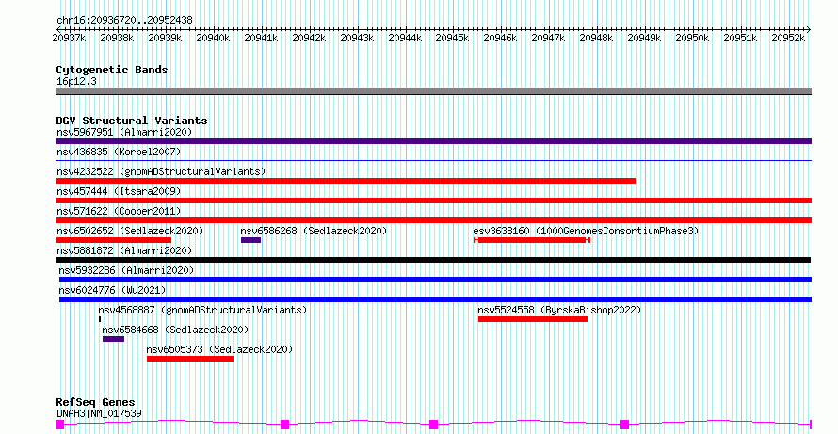Select the blue nsv5932286 variant bar
838x434 pixels.
pyautogui.click(x=435, y=280)
